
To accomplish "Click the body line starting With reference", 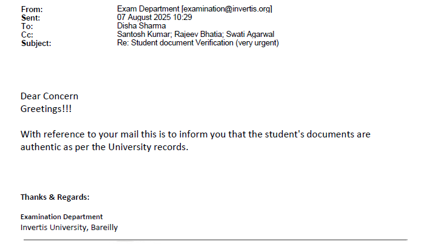I will (x=195, y=134).
